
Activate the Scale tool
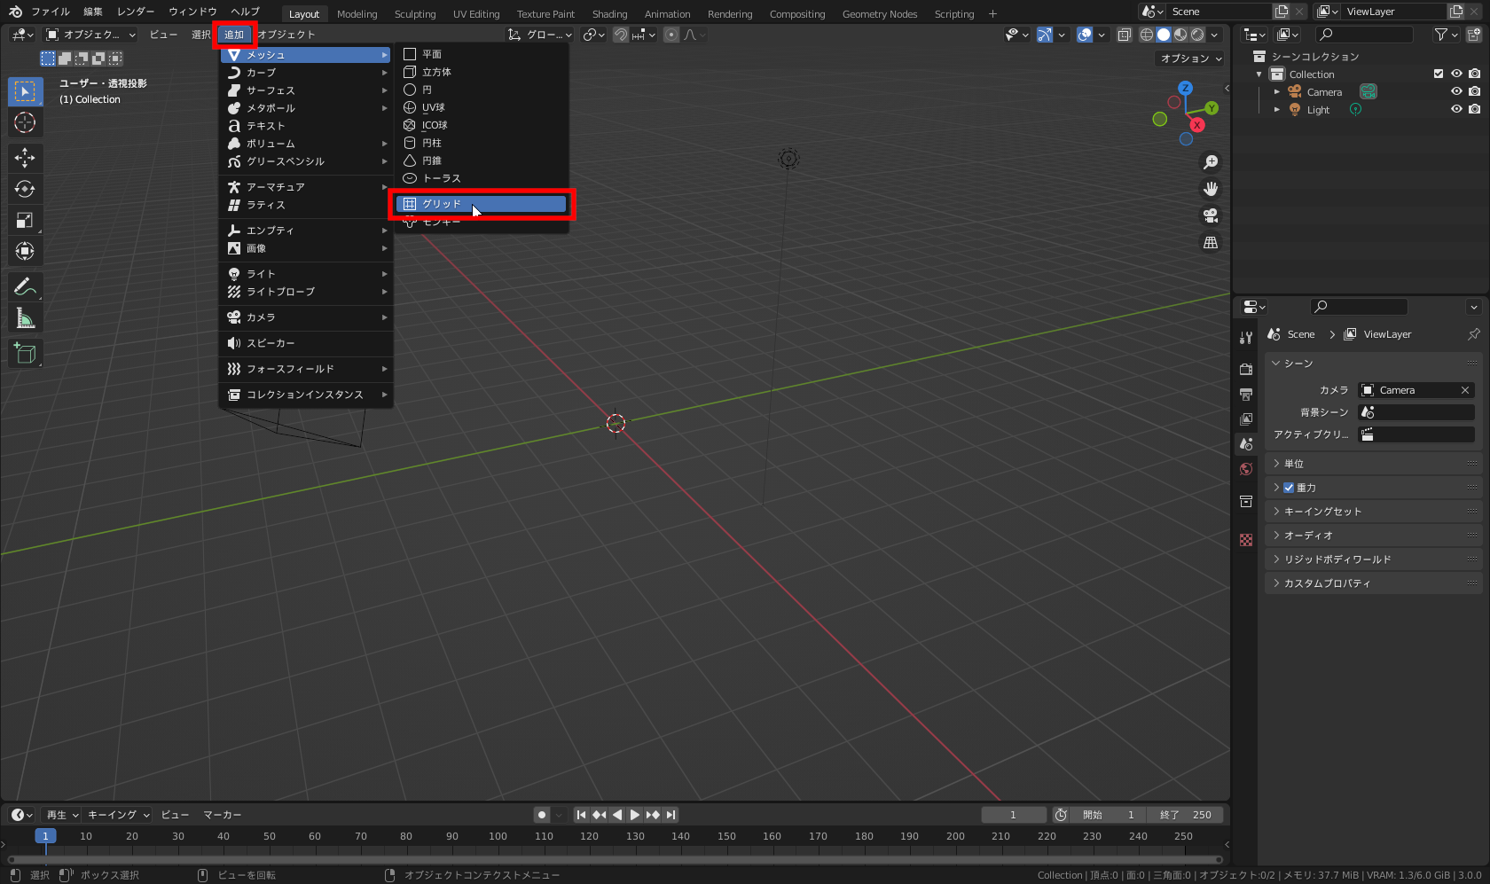pyautogui.click(x=25, y=220)
